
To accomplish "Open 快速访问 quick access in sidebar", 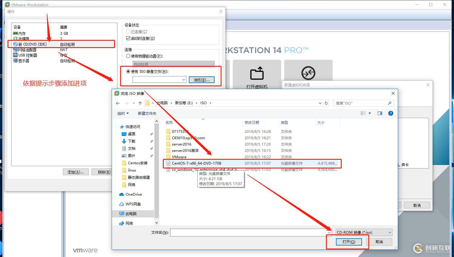I will [x=130, y=127].
